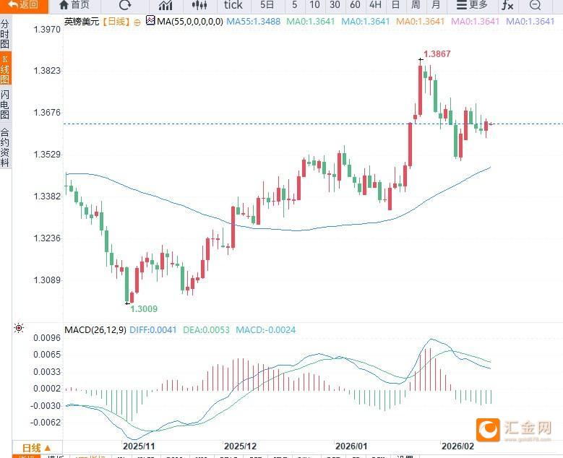Viewport: 563px width, 458px height.
Task: Click the 2025/12 date axis label
Action: tap(240, 446)
